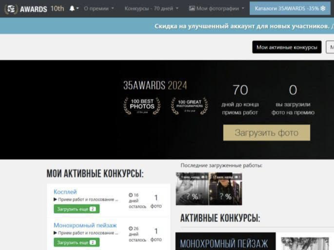The width and height of the screenshot is (334, 250).
Task: Click the 1 фото count in Монохромный пейзаж row
Action: 156,234
